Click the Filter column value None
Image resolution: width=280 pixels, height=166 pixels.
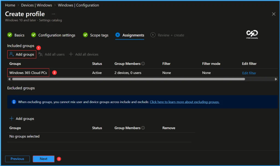coord(167,73)
